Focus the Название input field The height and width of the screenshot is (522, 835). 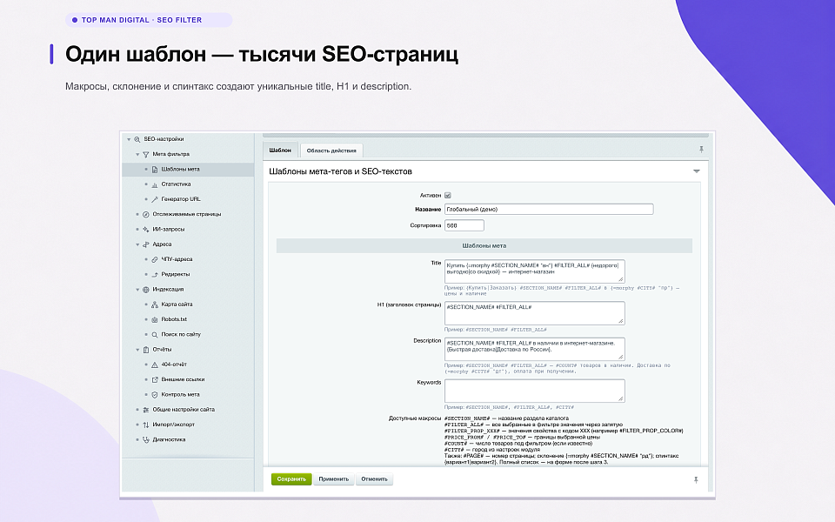coord(549,210)
